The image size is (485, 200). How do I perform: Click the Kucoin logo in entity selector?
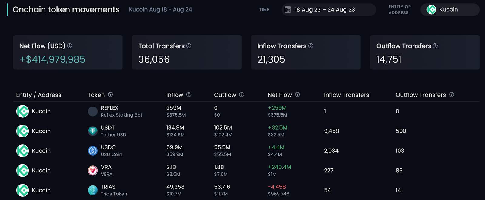click(431, 10)
